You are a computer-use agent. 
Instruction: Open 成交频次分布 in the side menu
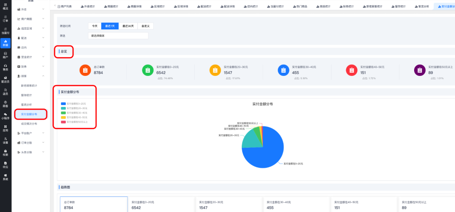coord(29,124)
